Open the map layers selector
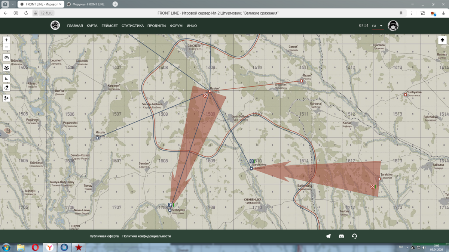The width and height of the screenshot is (449, 252). (x=442, y=40)
